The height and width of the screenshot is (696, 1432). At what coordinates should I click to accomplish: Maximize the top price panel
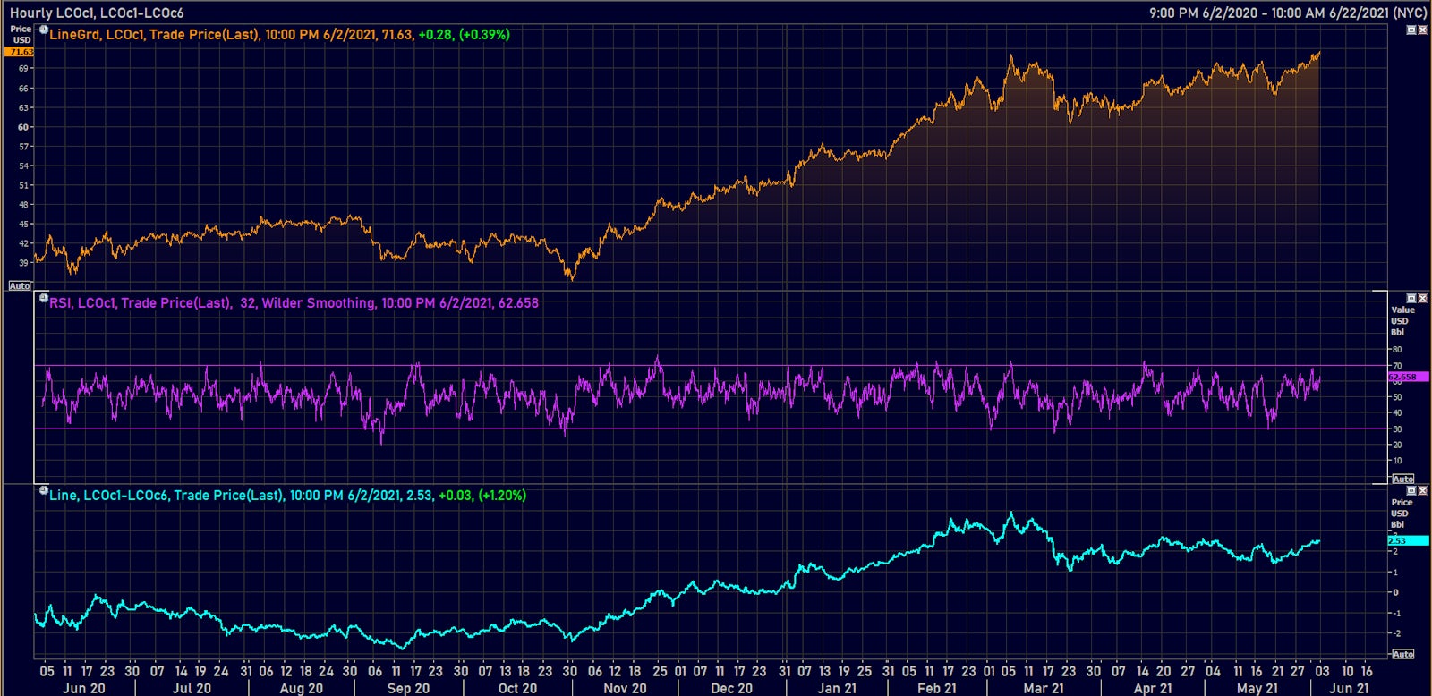click(x=1411, y=30)
